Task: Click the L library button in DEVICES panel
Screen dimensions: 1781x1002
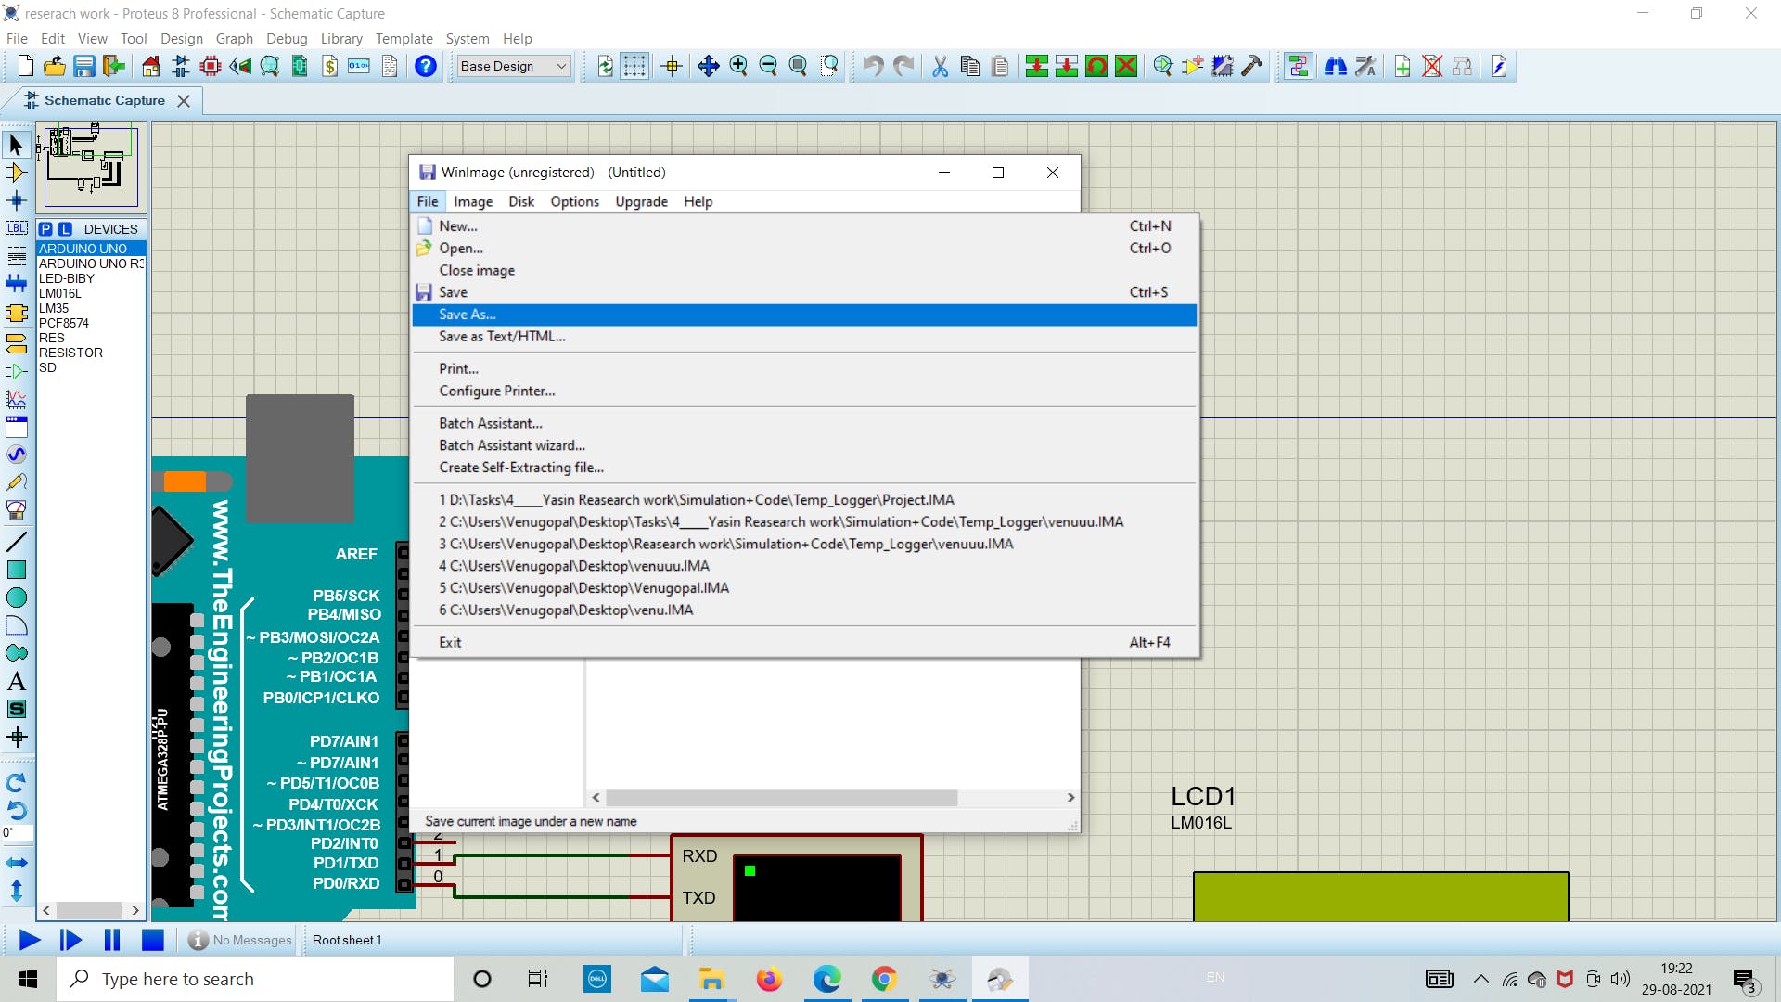Action: (65, 229)
